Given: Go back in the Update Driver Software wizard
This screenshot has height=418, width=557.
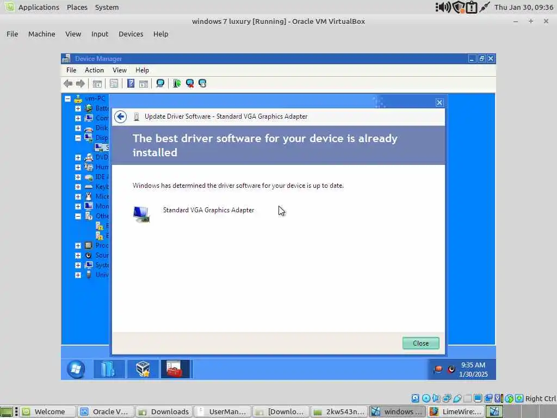Looking at the screenshot, I should 120,116.
